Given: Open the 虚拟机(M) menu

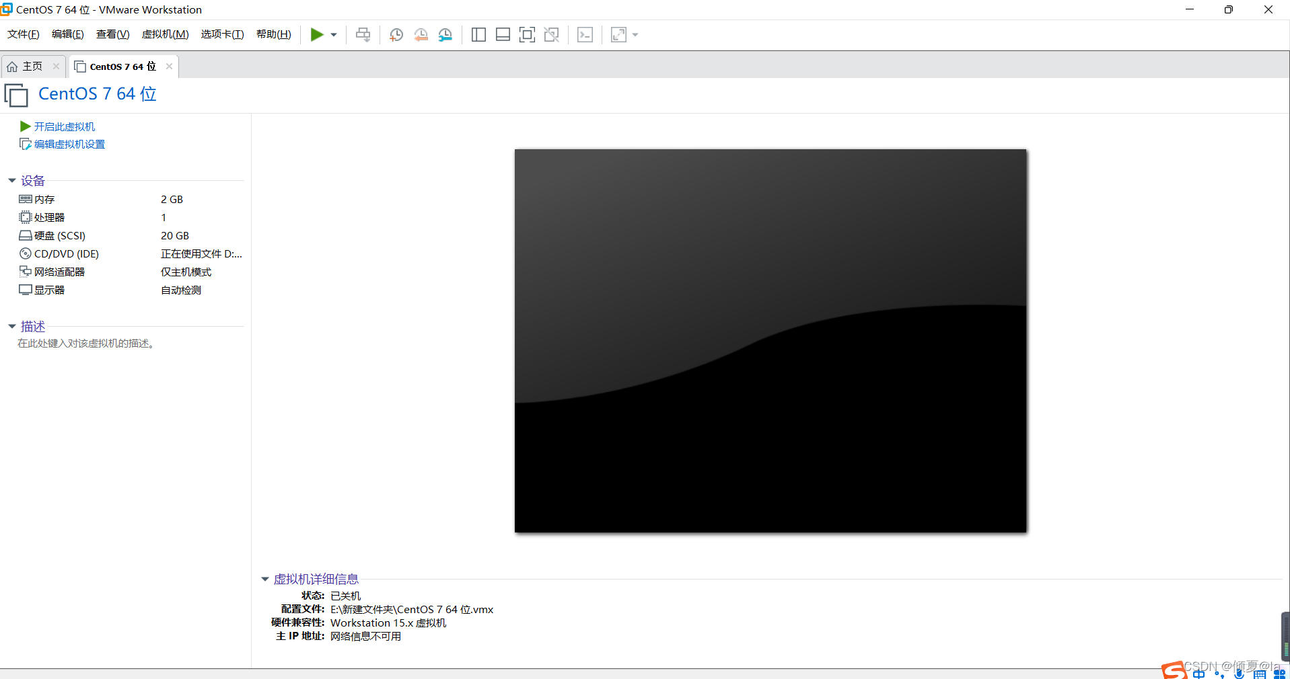Looking at the screenshot, I should click(166, 34).
